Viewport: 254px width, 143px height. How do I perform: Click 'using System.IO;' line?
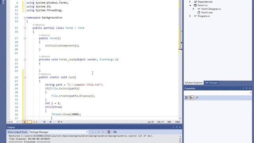click(x=39, y=6)
